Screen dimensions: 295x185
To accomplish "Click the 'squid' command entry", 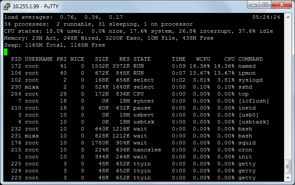I will tap(247, 143).
